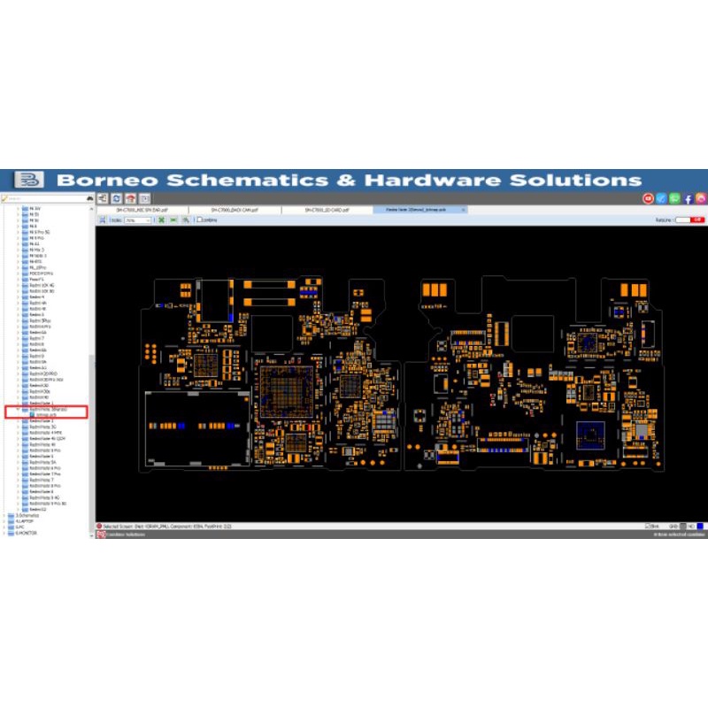This screenshot has width=708, height=708.
Task: Expand the 3.Schematics folder
Action: [x=4, y=515]
